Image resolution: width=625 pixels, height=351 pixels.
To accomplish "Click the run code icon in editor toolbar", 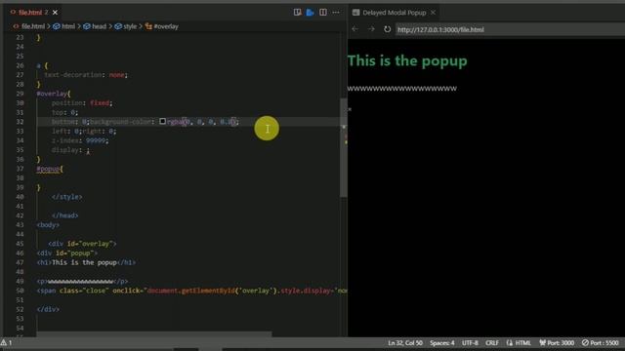I will pyautogui.click(x=311, y=13).
